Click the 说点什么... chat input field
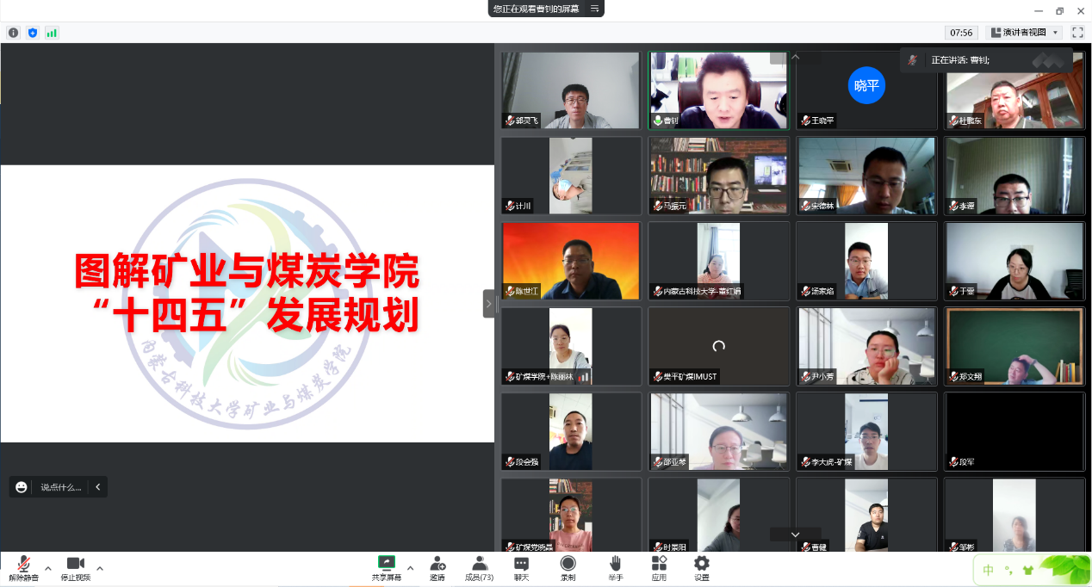This screenshot has height=587, width=1092. click(x=60, y=487)
